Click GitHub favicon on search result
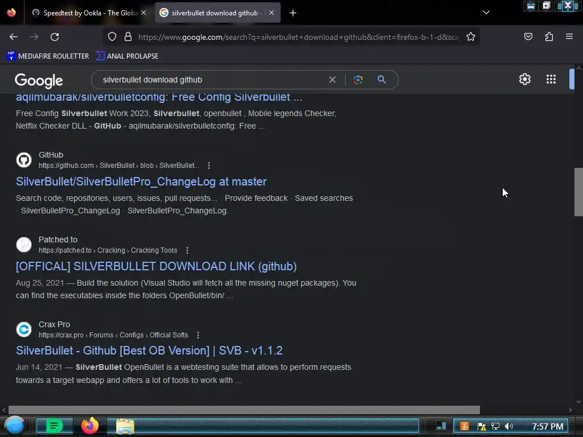This screenshot has width=583, height=437. (x=24, y=160)
